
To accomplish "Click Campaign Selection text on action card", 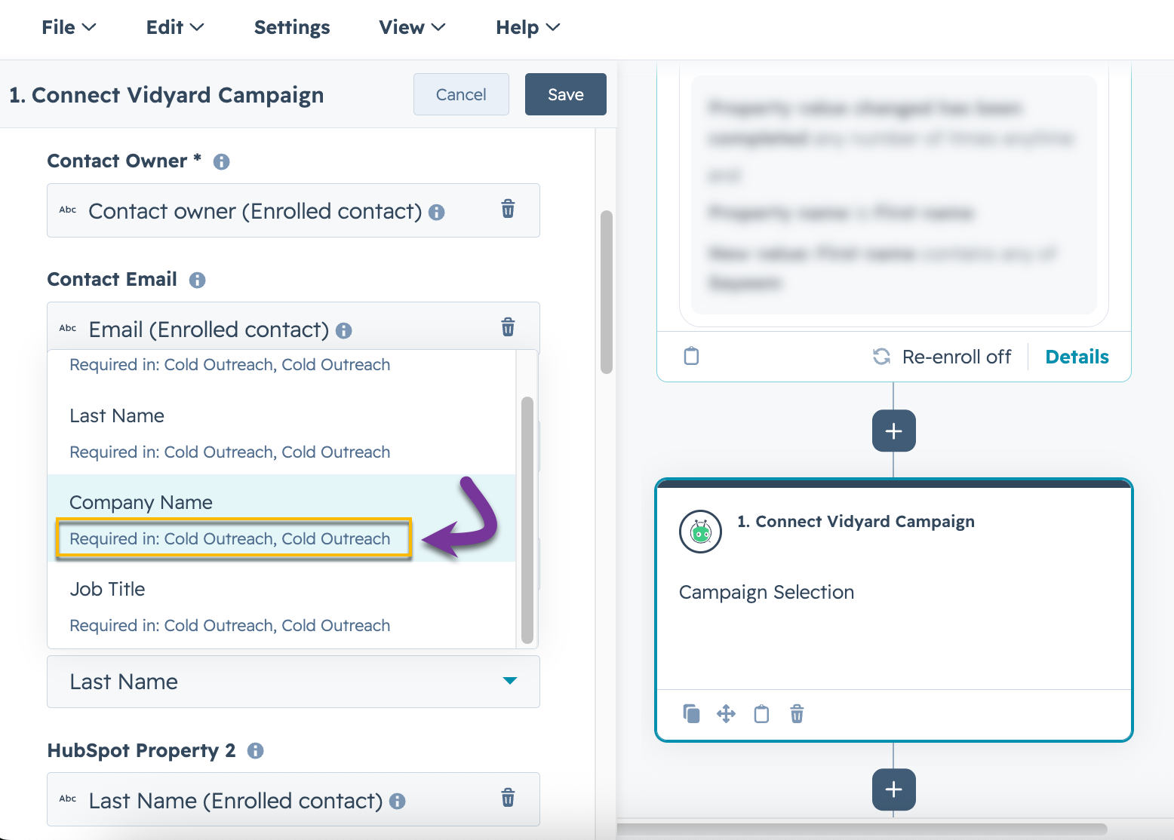I will click(x=767, y=593).
